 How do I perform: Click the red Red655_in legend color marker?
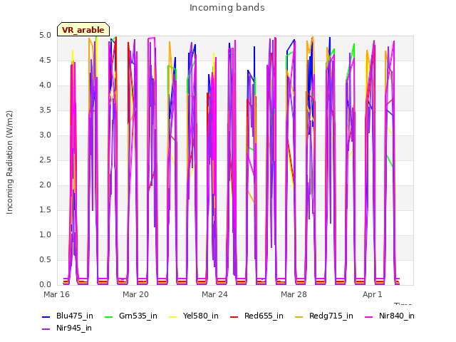[234, 316]
